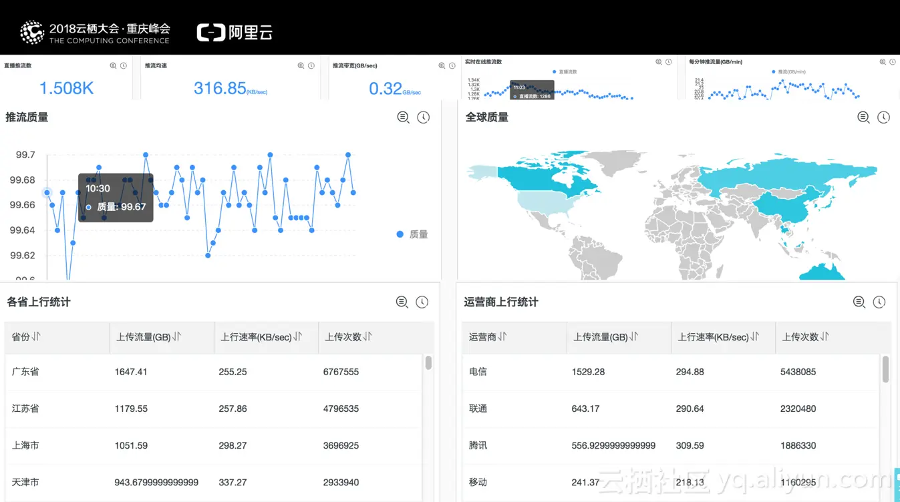Screen dimensions: 900x502
Task: Select the 移动 carrier cell
Action: 478,482
